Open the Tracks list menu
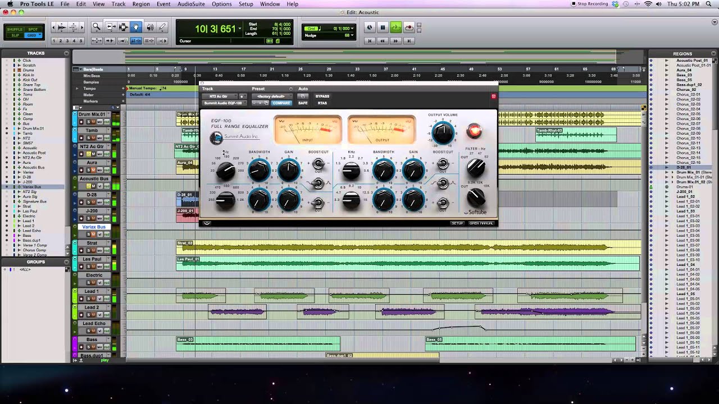This screenshot has height=404, width=719. 66,53
